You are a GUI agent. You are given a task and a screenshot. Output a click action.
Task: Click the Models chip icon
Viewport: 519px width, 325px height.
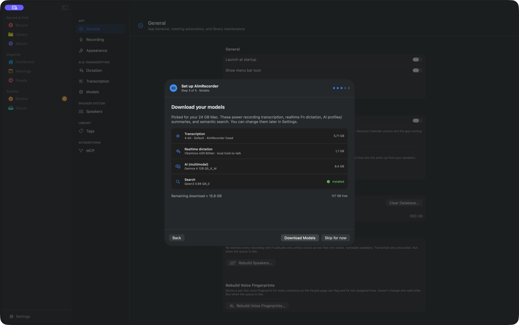pos(81,92)
